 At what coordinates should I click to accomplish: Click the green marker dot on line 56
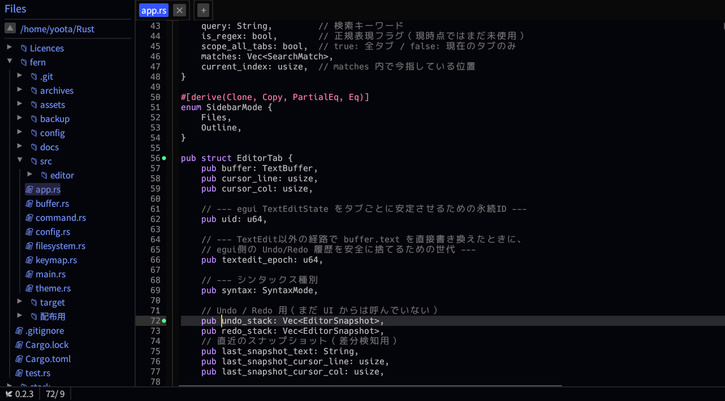click(x=164, y=158)
